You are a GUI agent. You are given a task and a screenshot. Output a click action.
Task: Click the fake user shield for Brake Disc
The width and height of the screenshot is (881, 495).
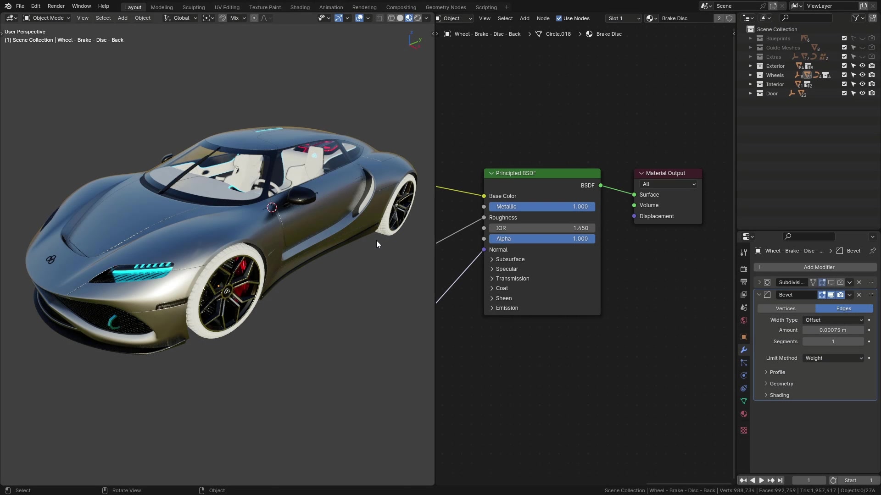tap(729, 18)
